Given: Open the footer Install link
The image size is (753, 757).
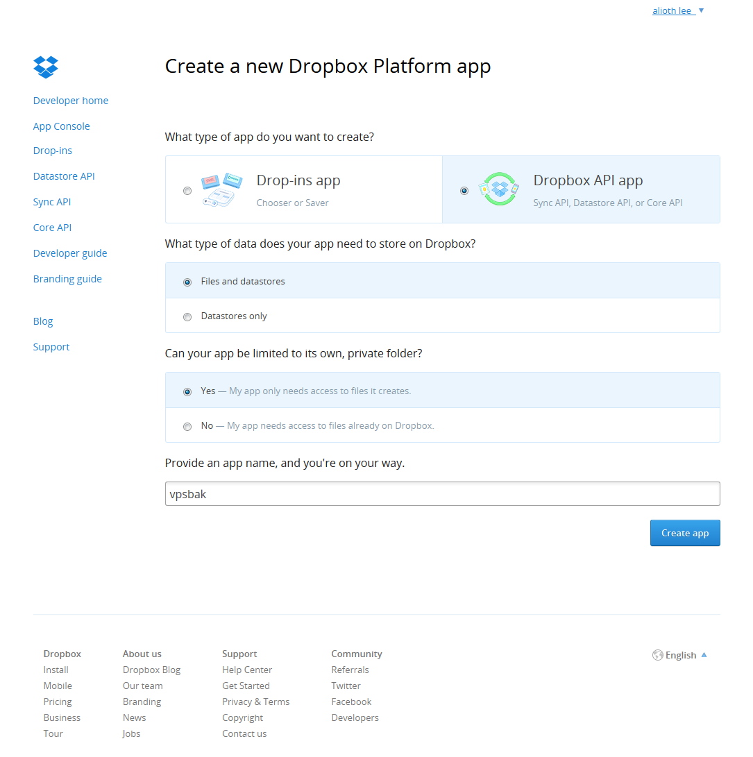Looking at the screenshot, I should (56, 670).
